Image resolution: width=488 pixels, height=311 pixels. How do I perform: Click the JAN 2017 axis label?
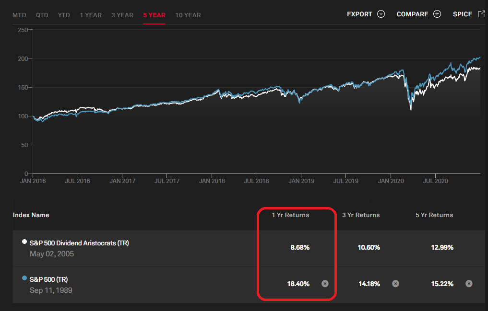[x=122, y=181]
